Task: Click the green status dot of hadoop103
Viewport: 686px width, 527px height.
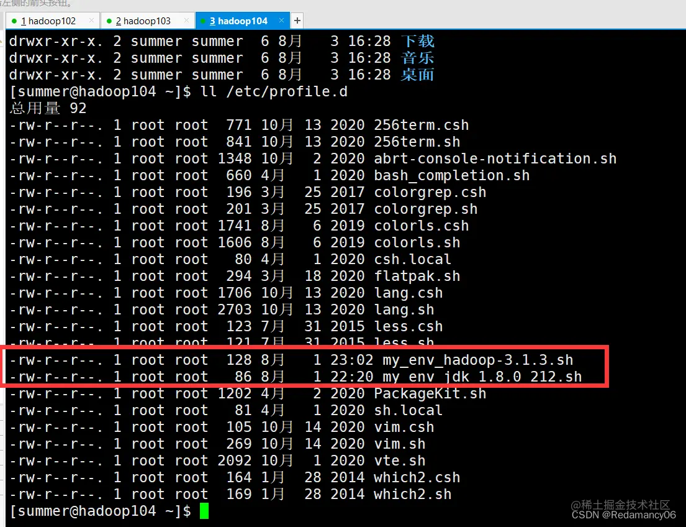Action: click(109, 21)
